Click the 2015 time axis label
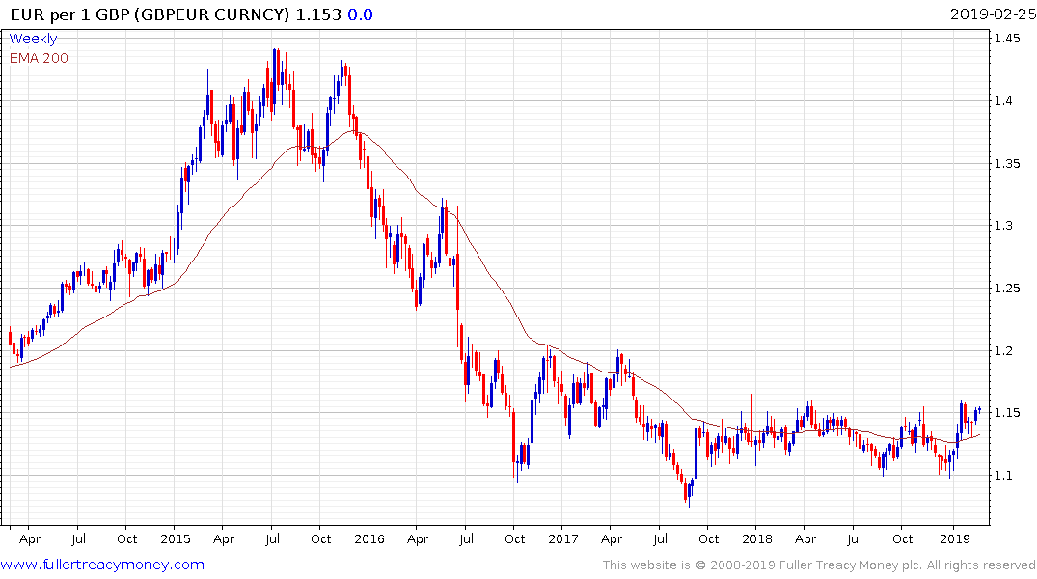Viewport: 1037px width, 579px height. 176,539
